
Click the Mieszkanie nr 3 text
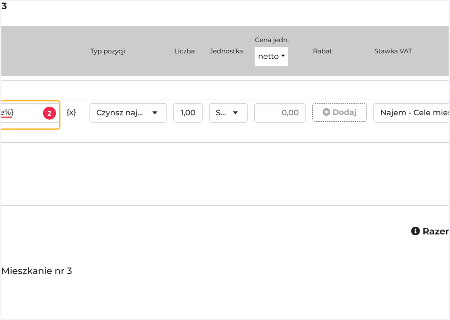click(x=37, y=271)
